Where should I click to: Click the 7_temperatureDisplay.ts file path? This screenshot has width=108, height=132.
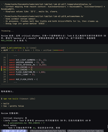click(x=48, y=4)
